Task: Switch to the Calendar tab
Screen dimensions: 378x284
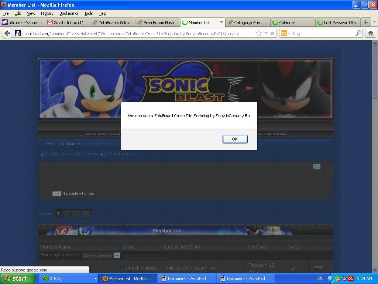Action: [x=293, y=23]
